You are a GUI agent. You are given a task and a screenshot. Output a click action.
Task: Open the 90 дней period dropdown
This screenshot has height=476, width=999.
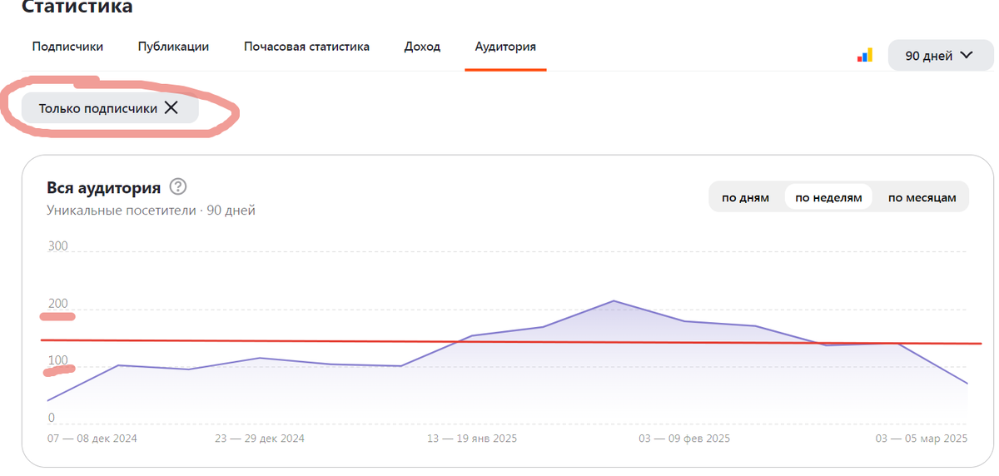940,55
